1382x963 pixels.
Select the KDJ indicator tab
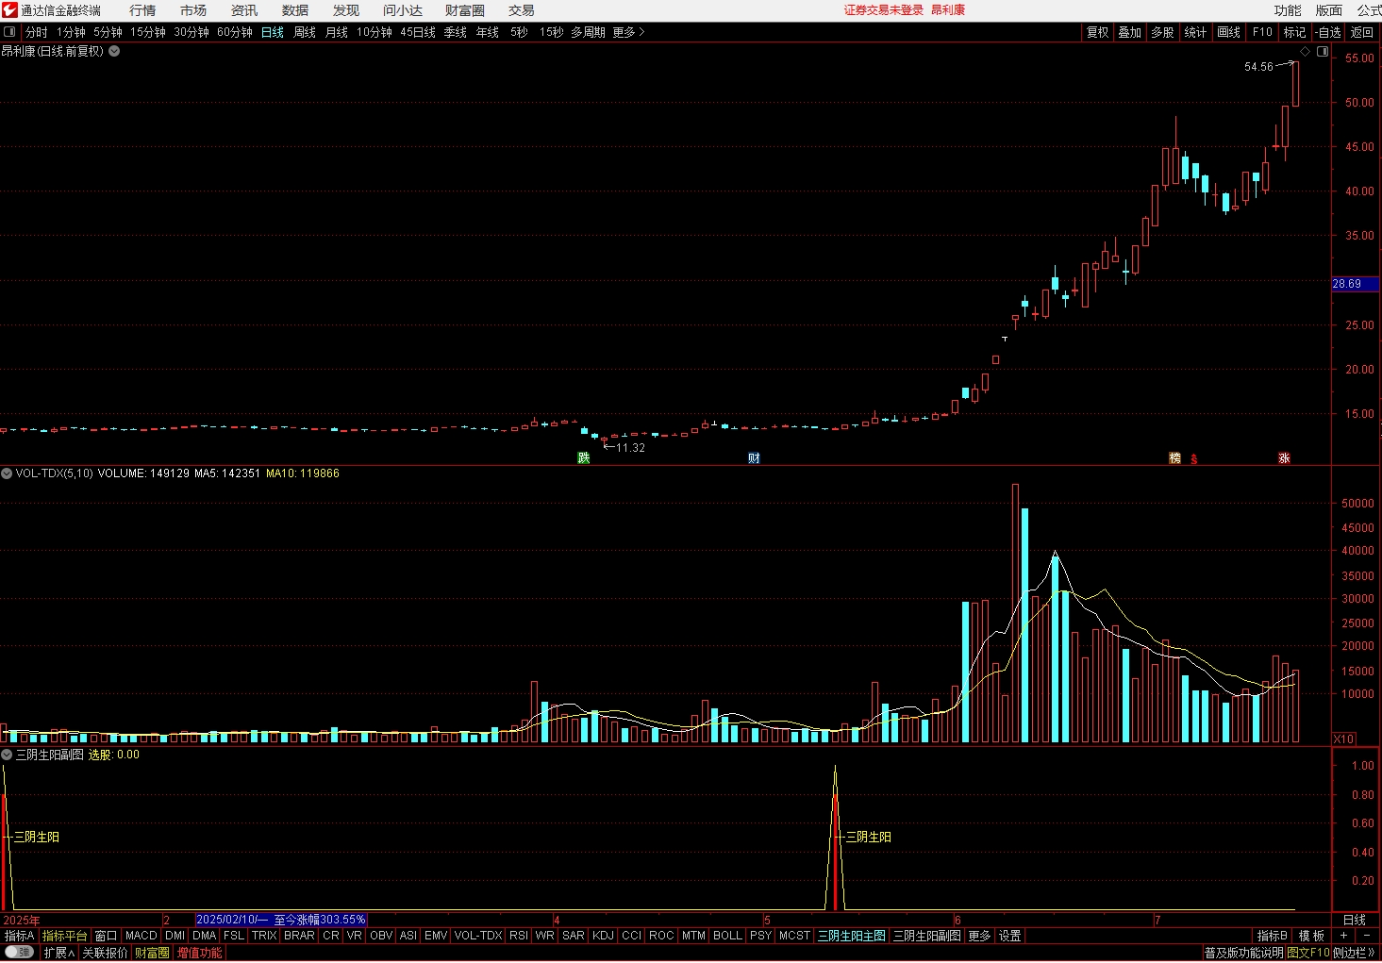604,936
